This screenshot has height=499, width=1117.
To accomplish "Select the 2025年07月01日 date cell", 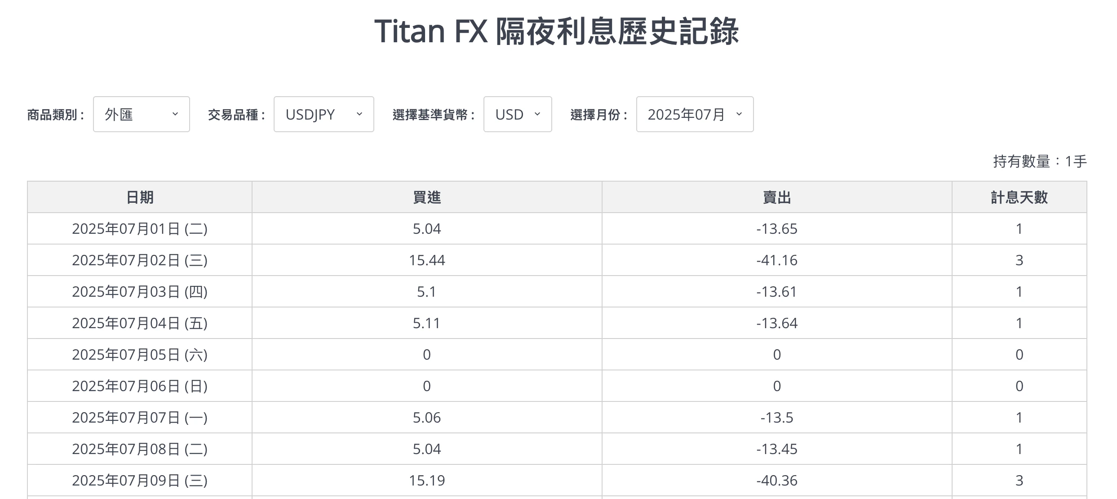I will 140,229.
